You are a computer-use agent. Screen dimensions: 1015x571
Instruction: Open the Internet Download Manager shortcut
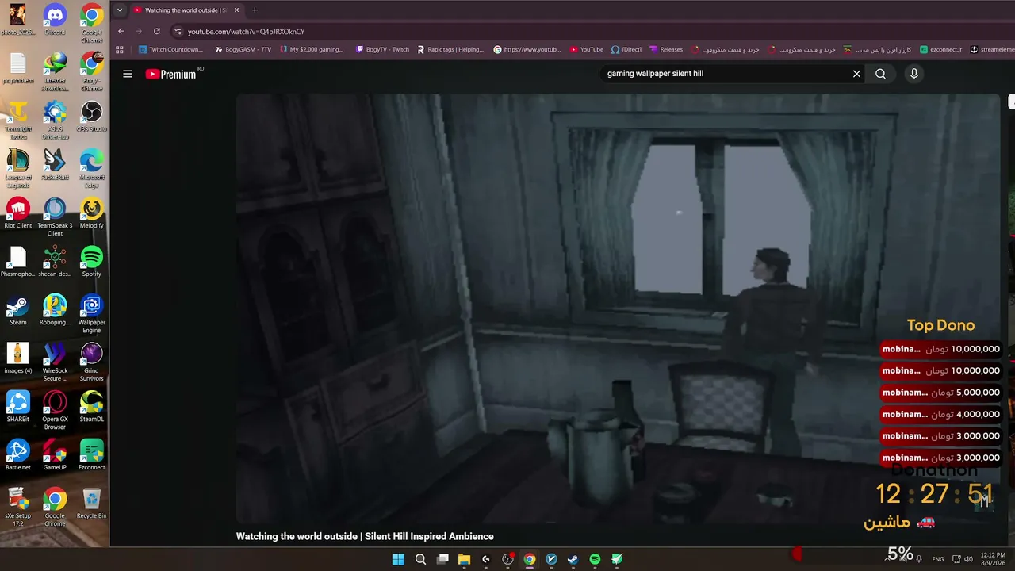click(55, 71)
